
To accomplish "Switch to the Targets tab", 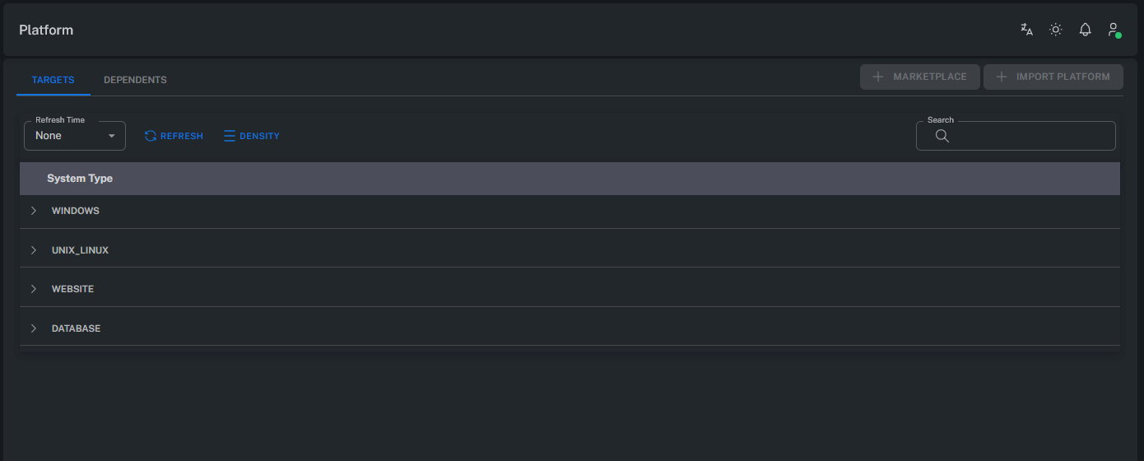I will [x=53, y=80].
